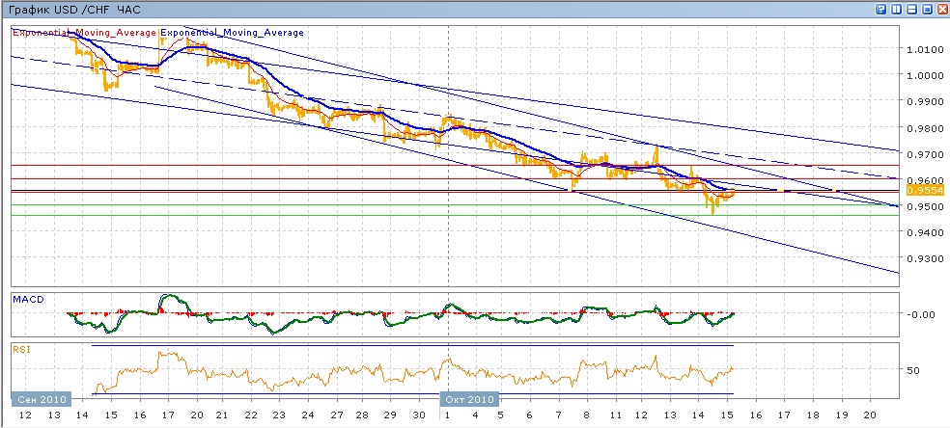Click the vertical split layout icon

coord(896,9)
